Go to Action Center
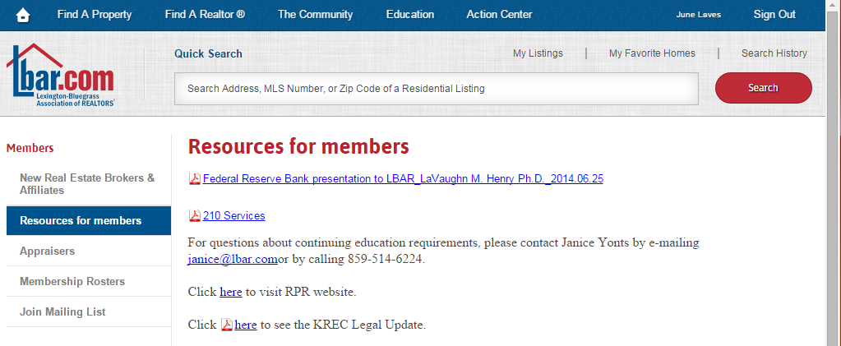 pyautogui.click(x=499, y=15)
